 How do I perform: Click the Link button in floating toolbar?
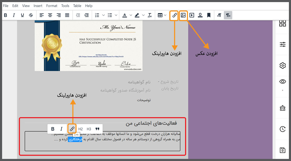coord(72,129)
